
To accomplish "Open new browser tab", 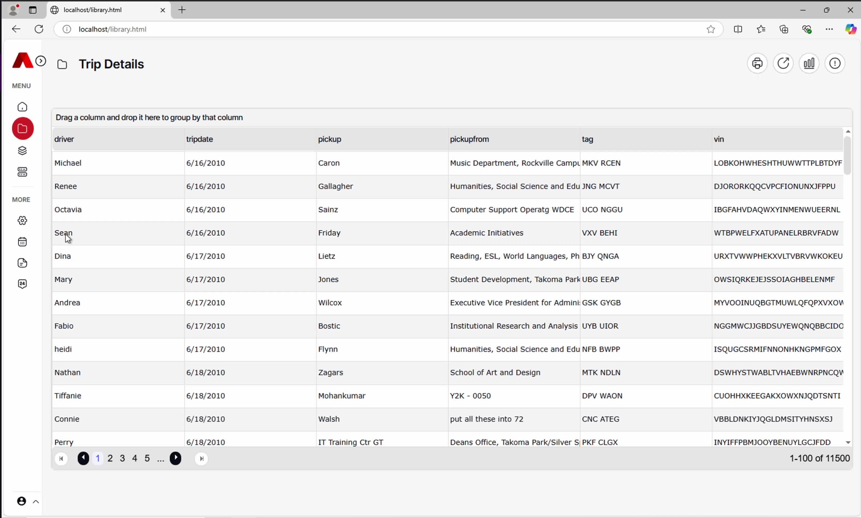I will tap(182, 10).
